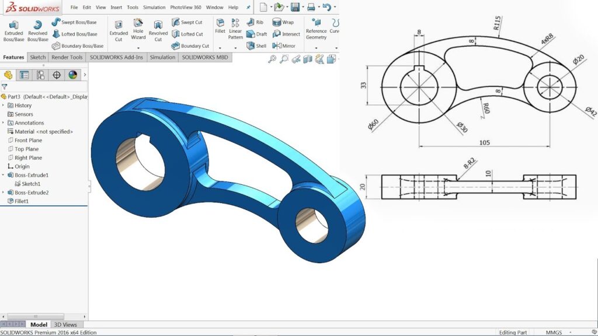This screenshot has height=336, width=598.
Task: Apply the Shell feature
Action: pos(256,45)
